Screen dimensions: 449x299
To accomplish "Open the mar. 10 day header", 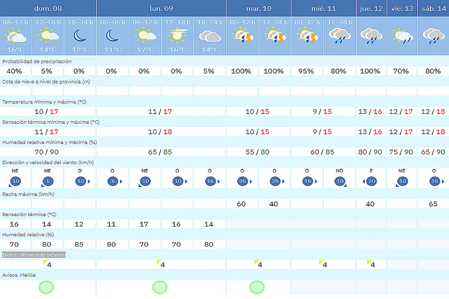I will (259, 8).
